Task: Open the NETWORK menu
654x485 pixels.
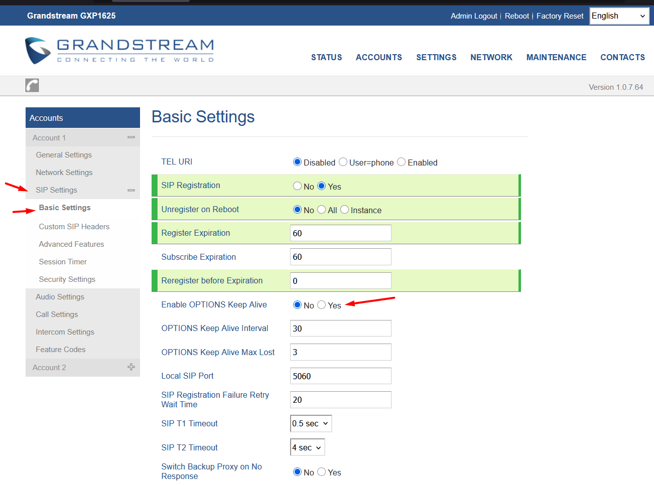Action: tap(491, 57)
